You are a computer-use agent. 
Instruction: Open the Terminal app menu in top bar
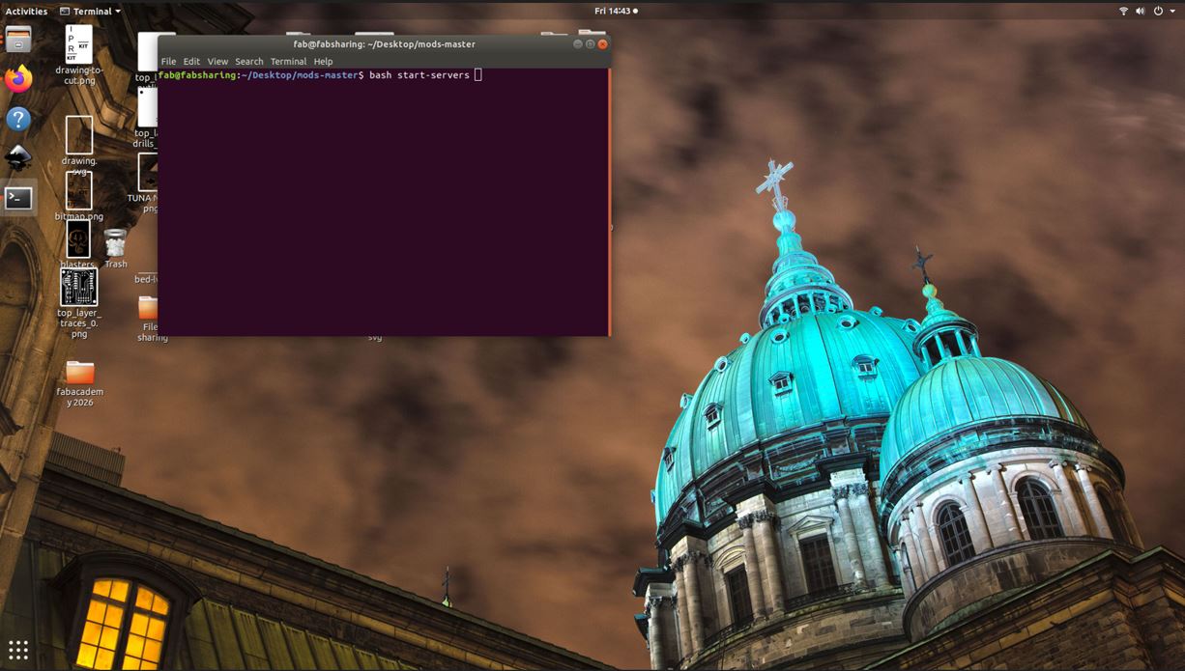tap(90, 11)
